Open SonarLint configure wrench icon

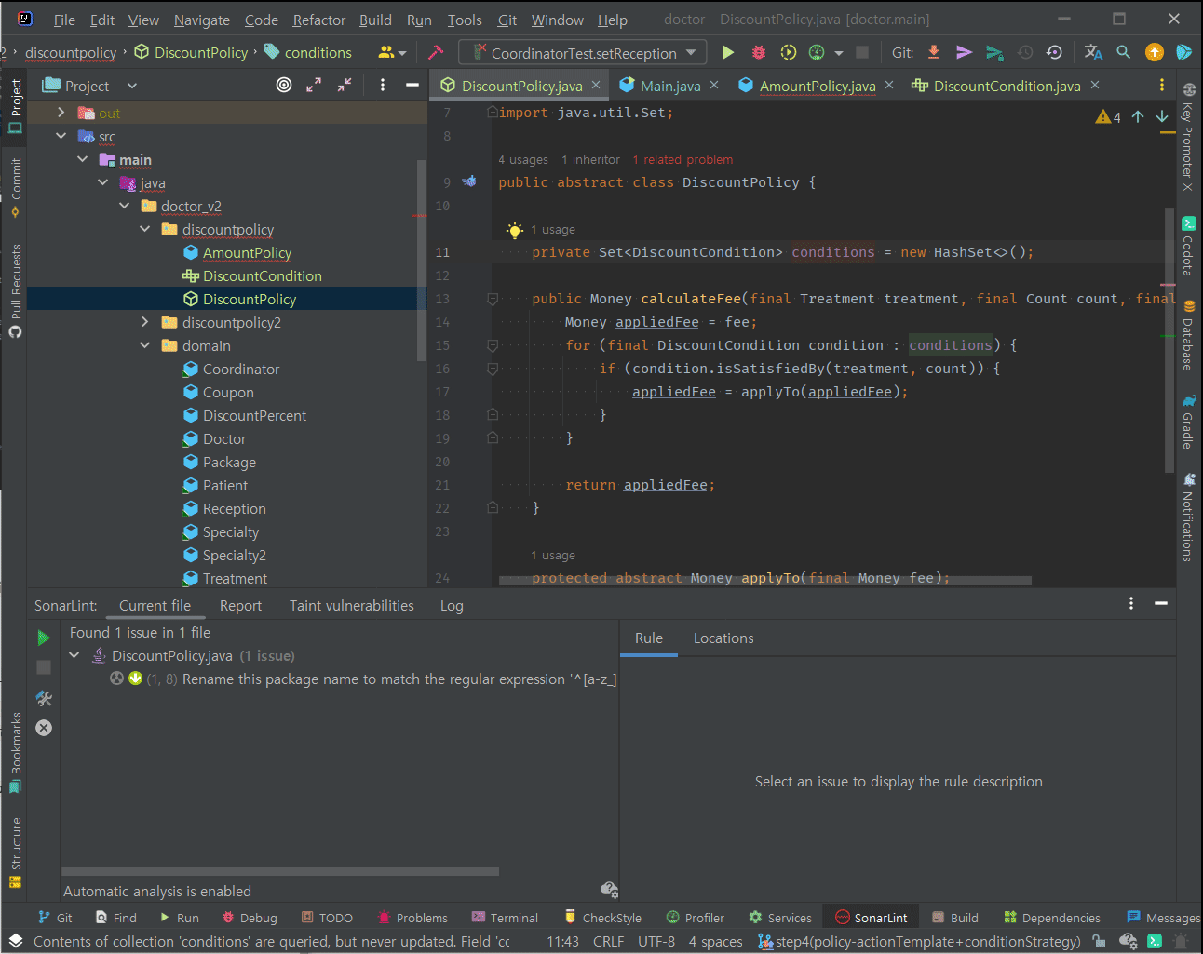click(x=44, y=699)
